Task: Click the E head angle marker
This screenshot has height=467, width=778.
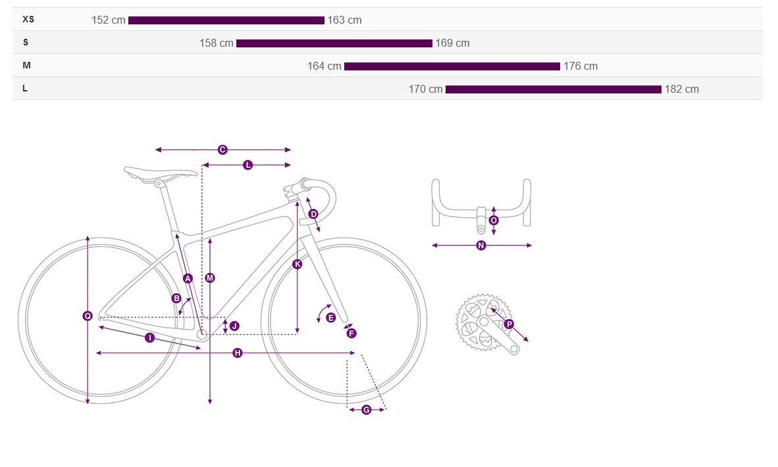Action: 331,318
